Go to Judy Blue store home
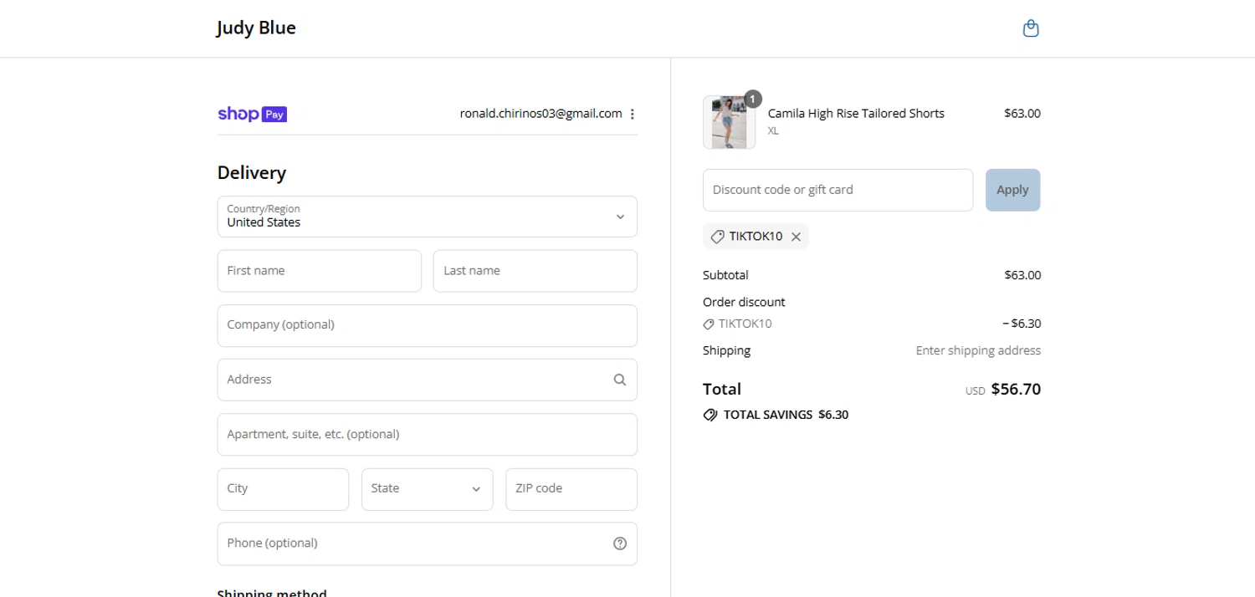This screenshot has height=597, width=1255. tap(256, 28)
